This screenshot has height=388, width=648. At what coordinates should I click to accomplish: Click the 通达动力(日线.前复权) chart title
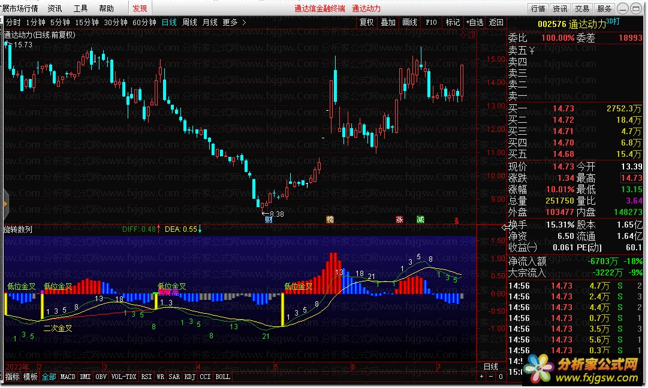pyautogui.click(x=40, y=35)
